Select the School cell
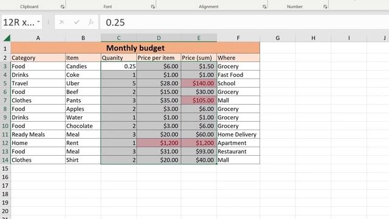 click(238, 83)
